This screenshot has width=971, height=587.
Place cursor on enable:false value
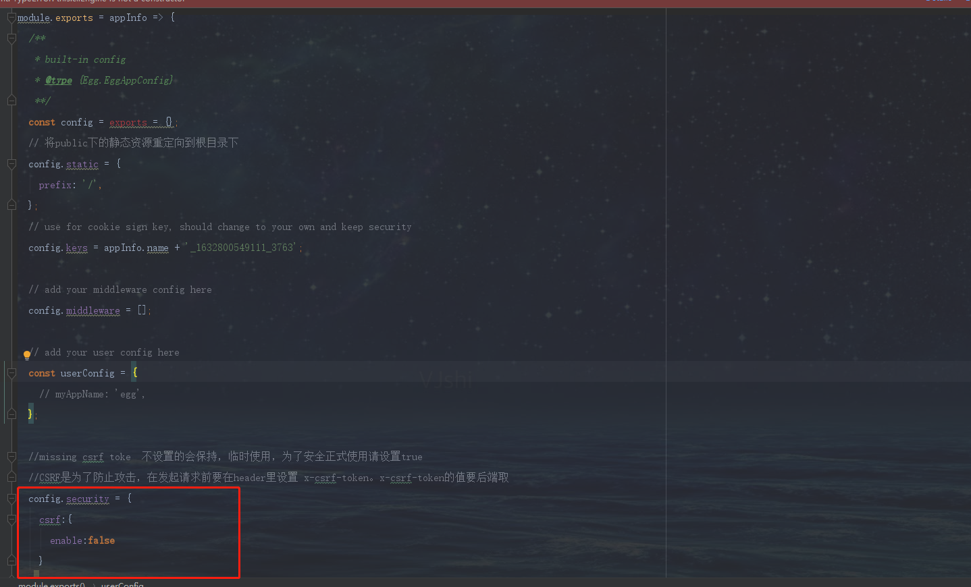tap(101, 540)
